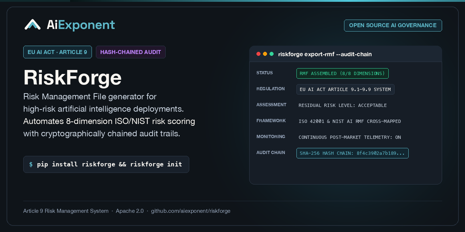The height and width of the screenshot is (232, 465).
Task: Click the AUDIT CHAIN row label
Action: point(271,153)
